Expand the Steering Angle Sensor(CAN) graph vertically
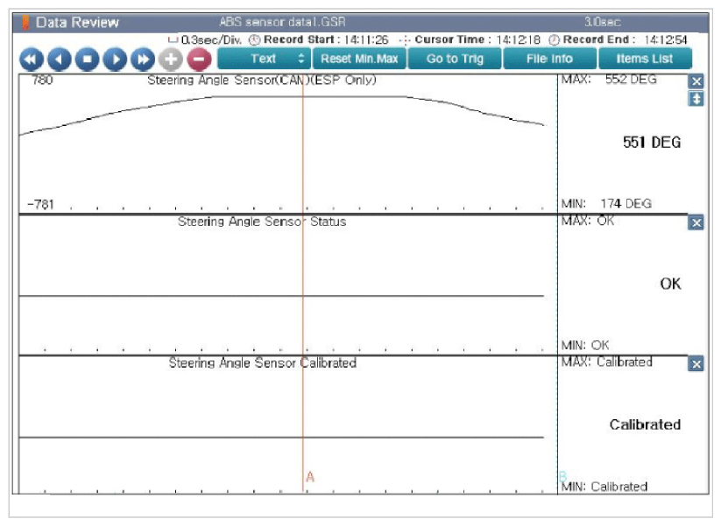The width and height of the screenshot is (721, 526). [x=696, y=99]
